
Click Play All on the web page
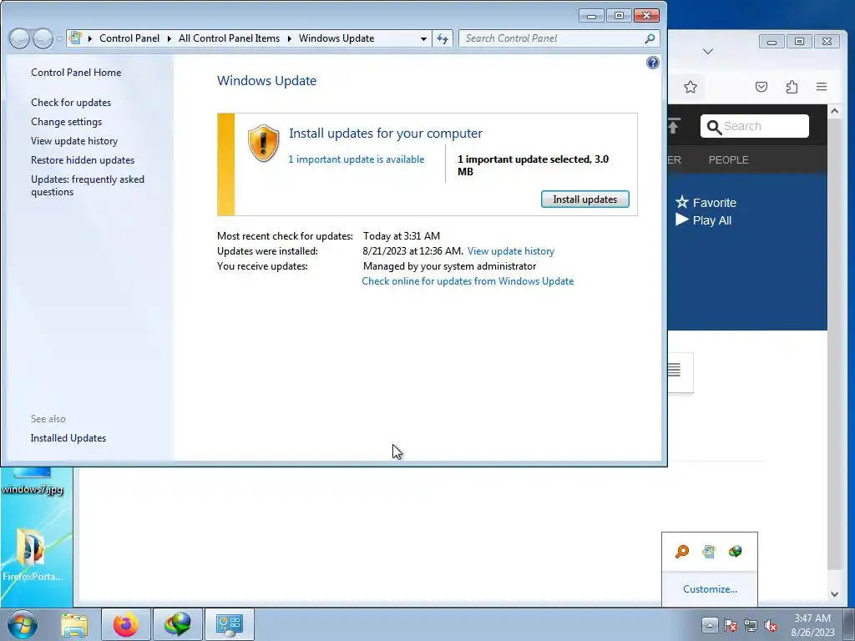click(703, 220)
